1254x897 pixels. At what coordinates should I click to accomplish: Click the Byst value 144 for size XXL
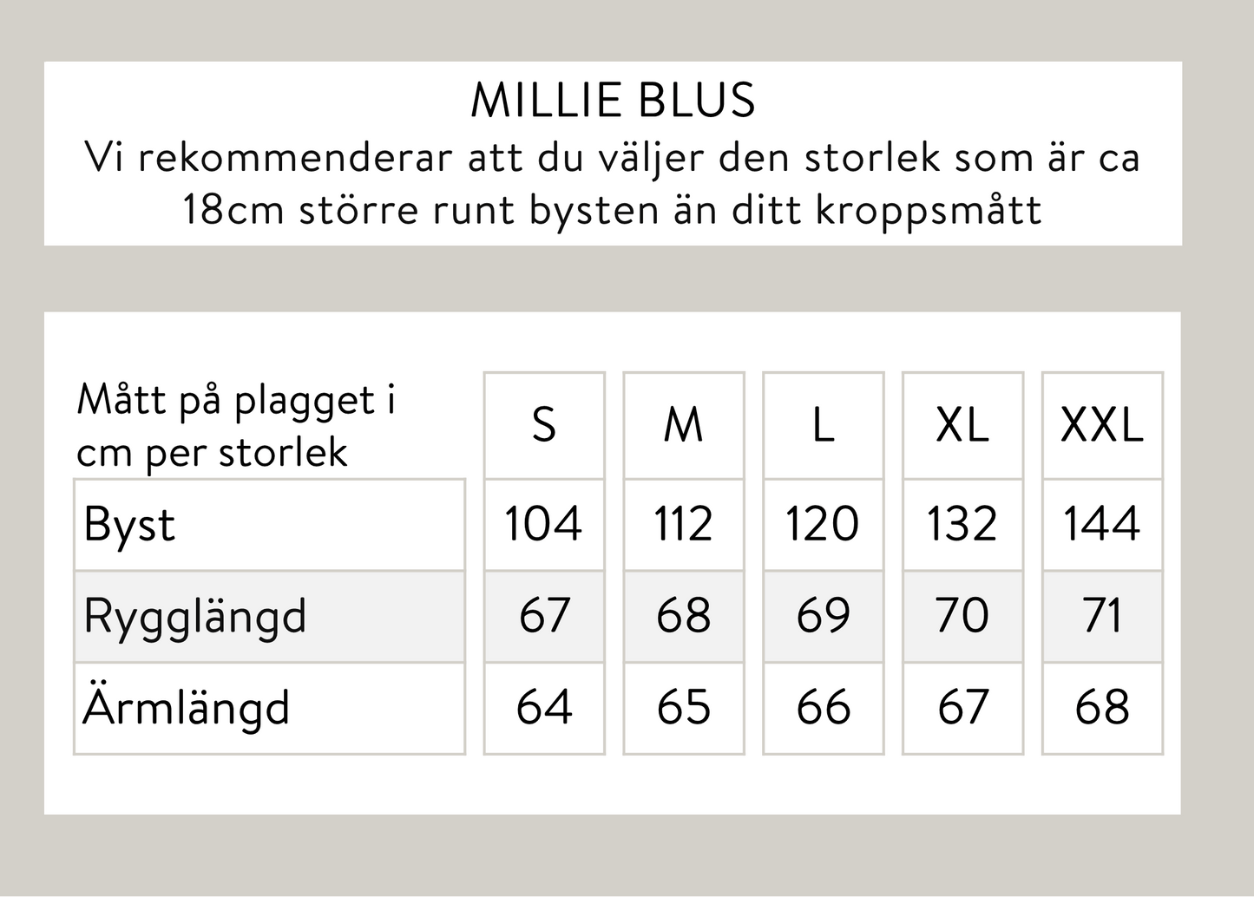(x=1102, y=525)
